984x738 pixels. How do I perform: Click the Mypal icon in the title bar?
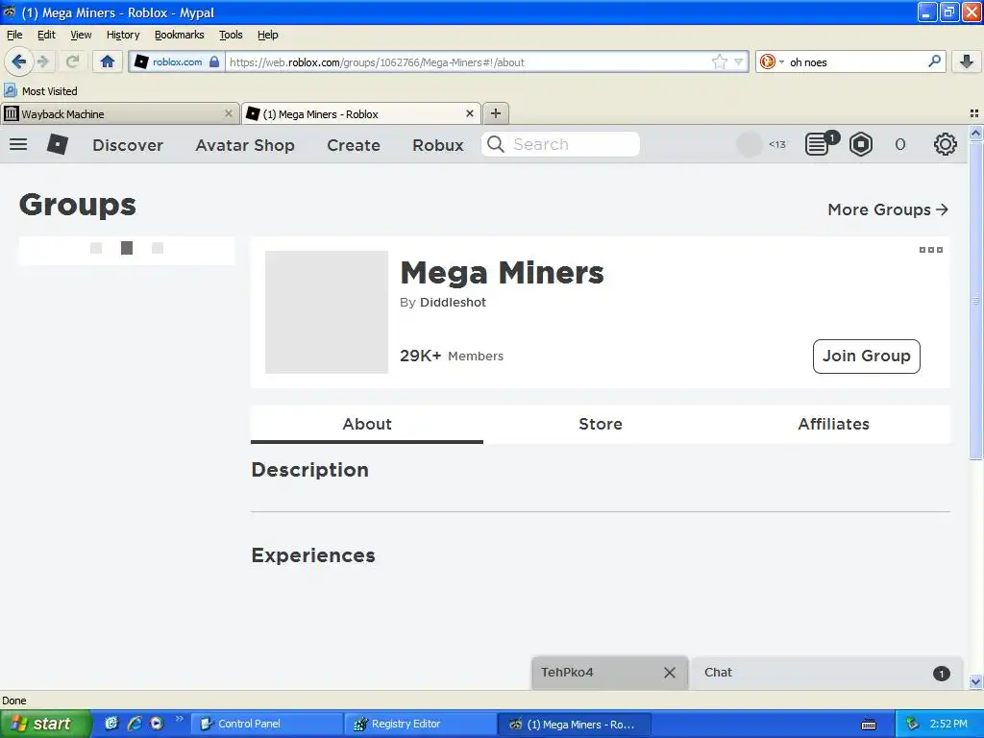click(x=10, y=12)
